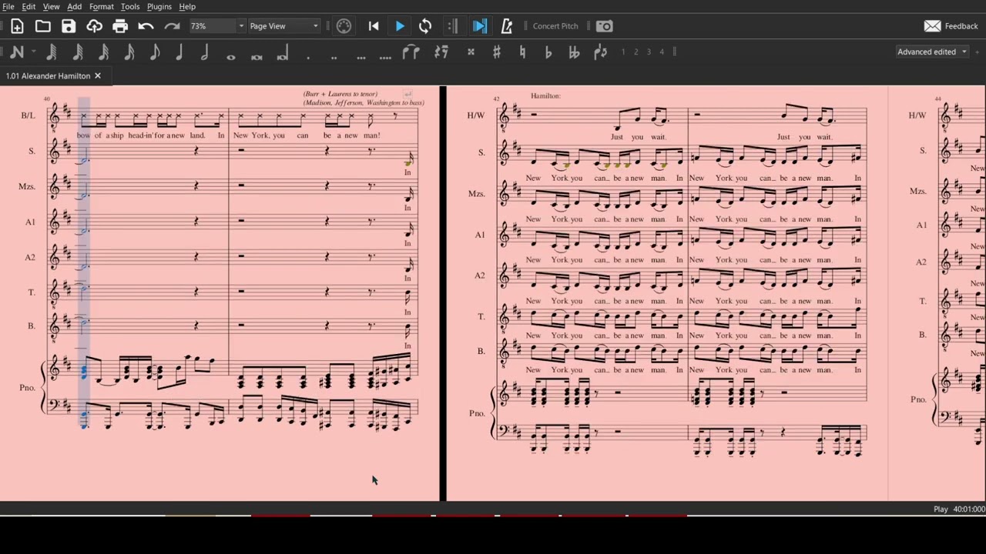Open the Advanced edited workspace dropdown

pos(932,52)
